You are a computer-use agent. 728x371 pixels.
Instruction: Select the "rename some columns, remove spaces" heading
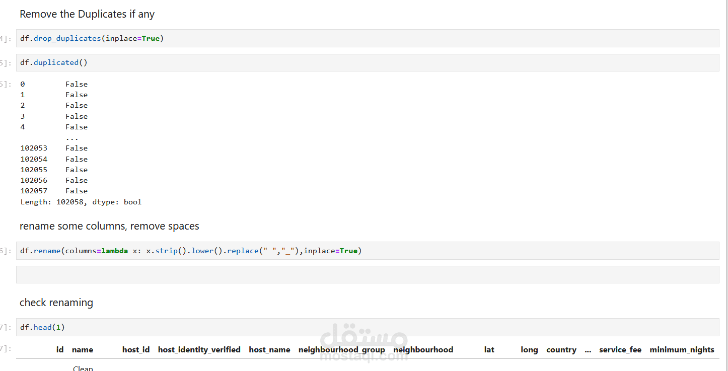109,226
